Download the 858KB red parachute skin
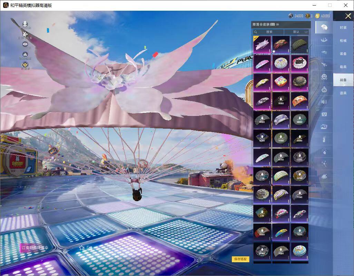The width and height of the screenshot is (354, 276). coord(262,232)
